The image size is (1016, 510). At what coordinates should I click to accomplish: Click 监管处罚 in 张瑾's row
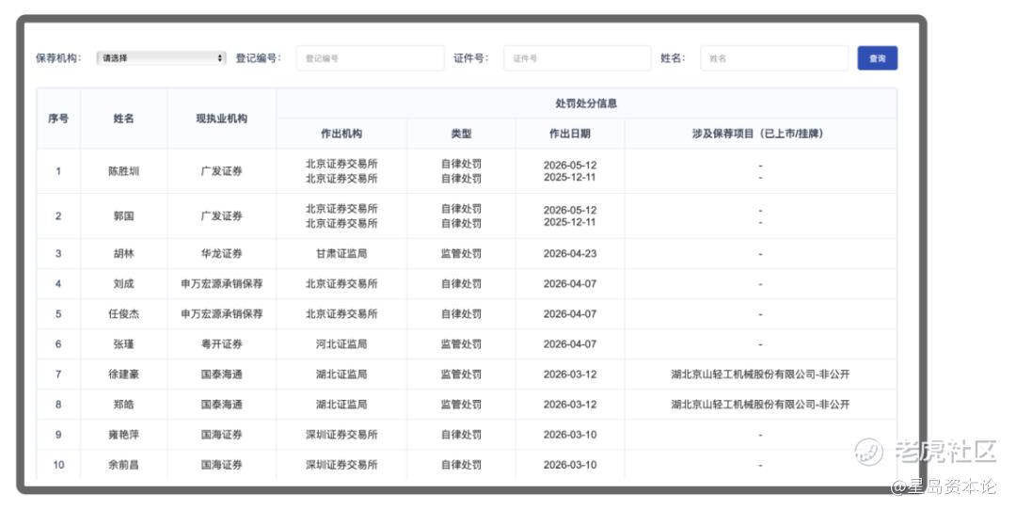point(461,344)
